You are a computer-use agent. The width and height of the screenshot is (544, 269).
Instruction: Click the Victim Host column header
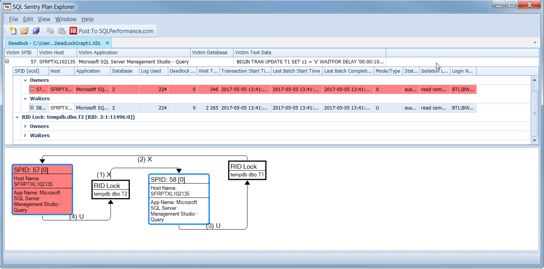(57, 53)
